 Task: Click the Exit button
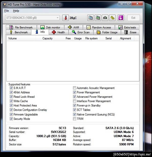(134, 18)
